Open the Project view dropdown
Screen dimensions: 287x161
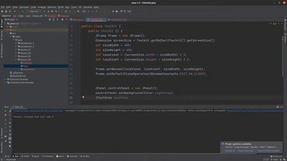point(11,20)
